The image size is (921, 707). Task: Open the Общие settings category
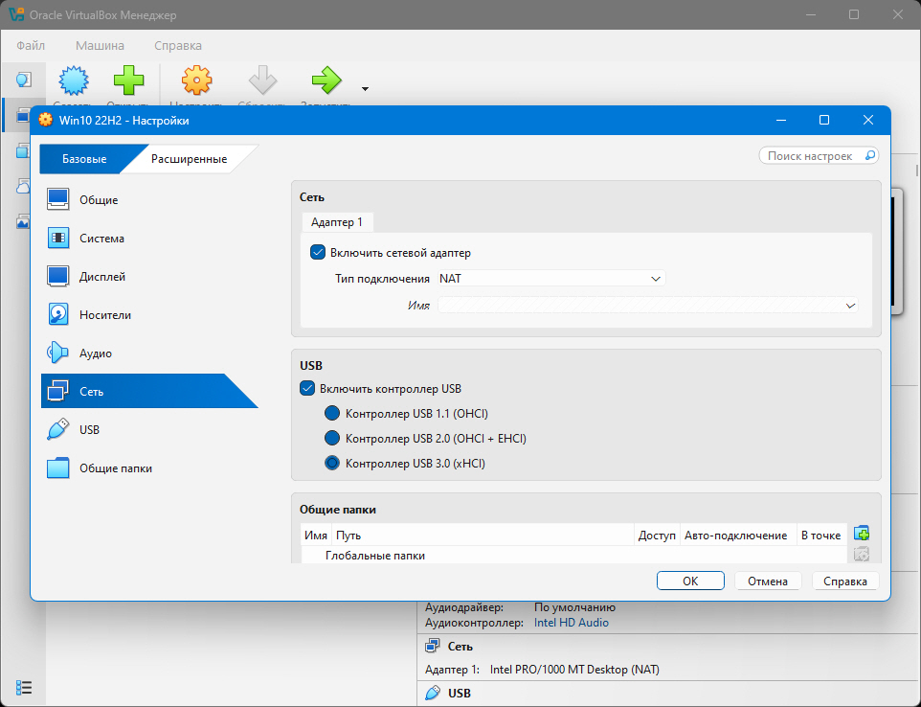[149, 200]
